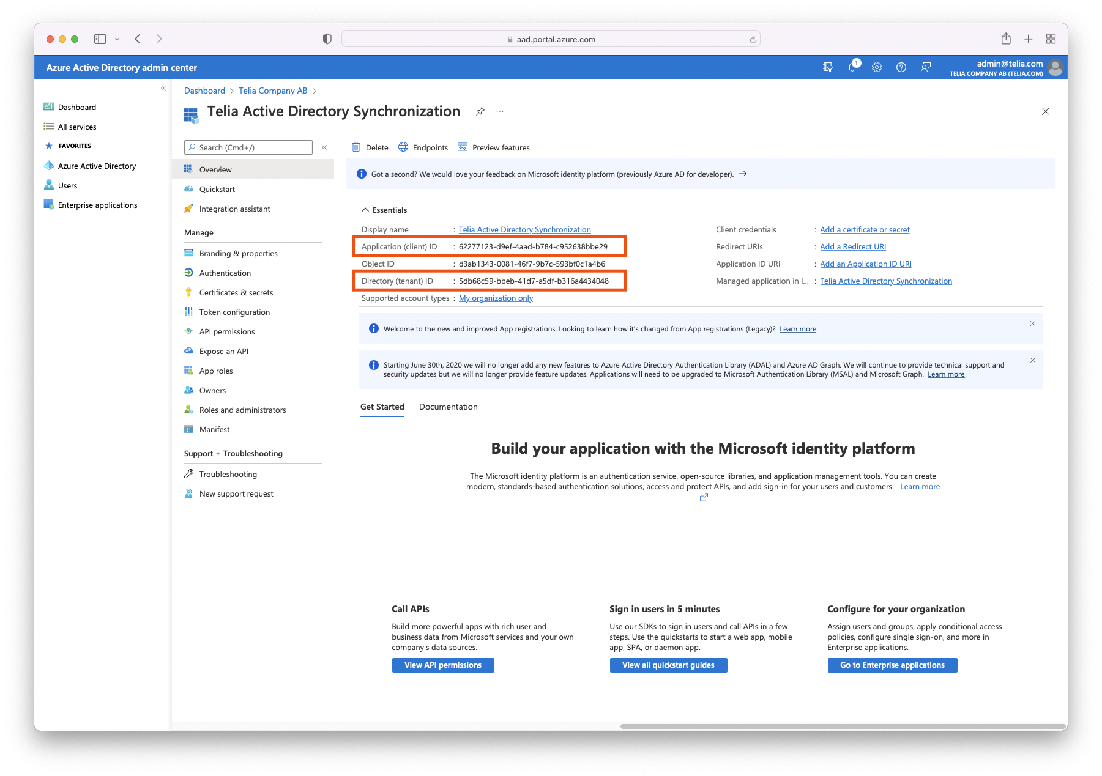Select Overview menu item

(x=253, y=169)
